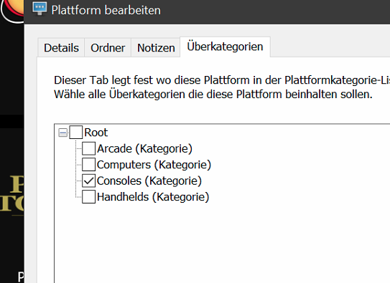Check the Computers (Kategorie) box
The width and height of the screenshot is (390, 283).
click(x=88, y=165)
